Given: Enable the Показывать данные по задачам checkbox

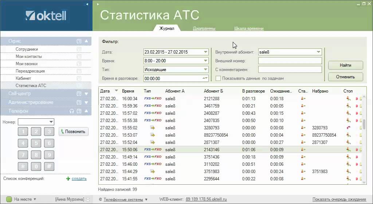Looking at the screenshot, I should click(x=218, y=78).
